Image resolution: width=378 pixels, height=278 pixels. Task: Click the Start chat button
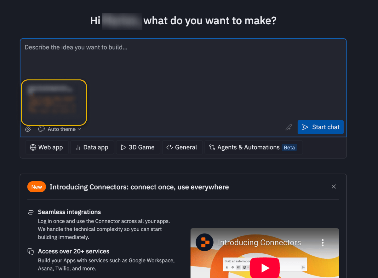(320, 127)
